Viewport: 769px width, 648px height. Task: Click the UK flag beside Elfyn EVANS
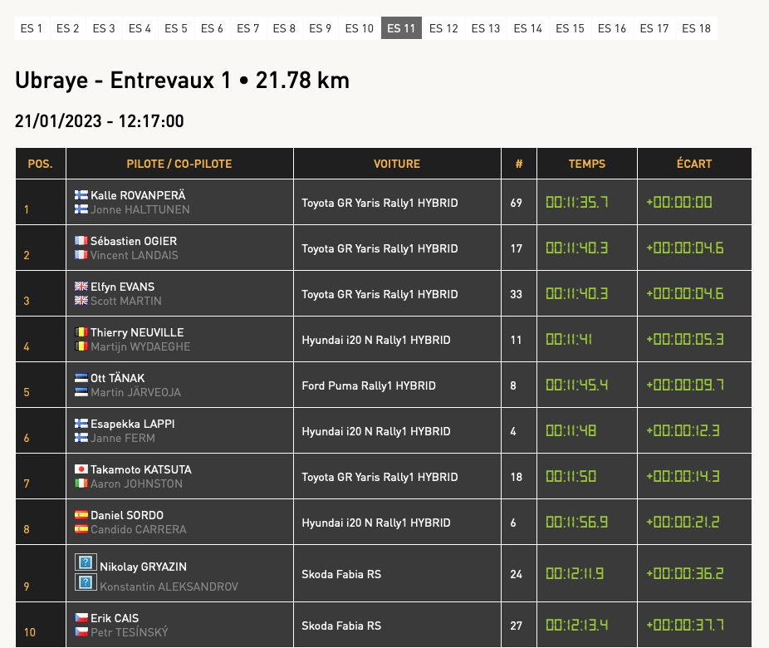click(81, 286)
